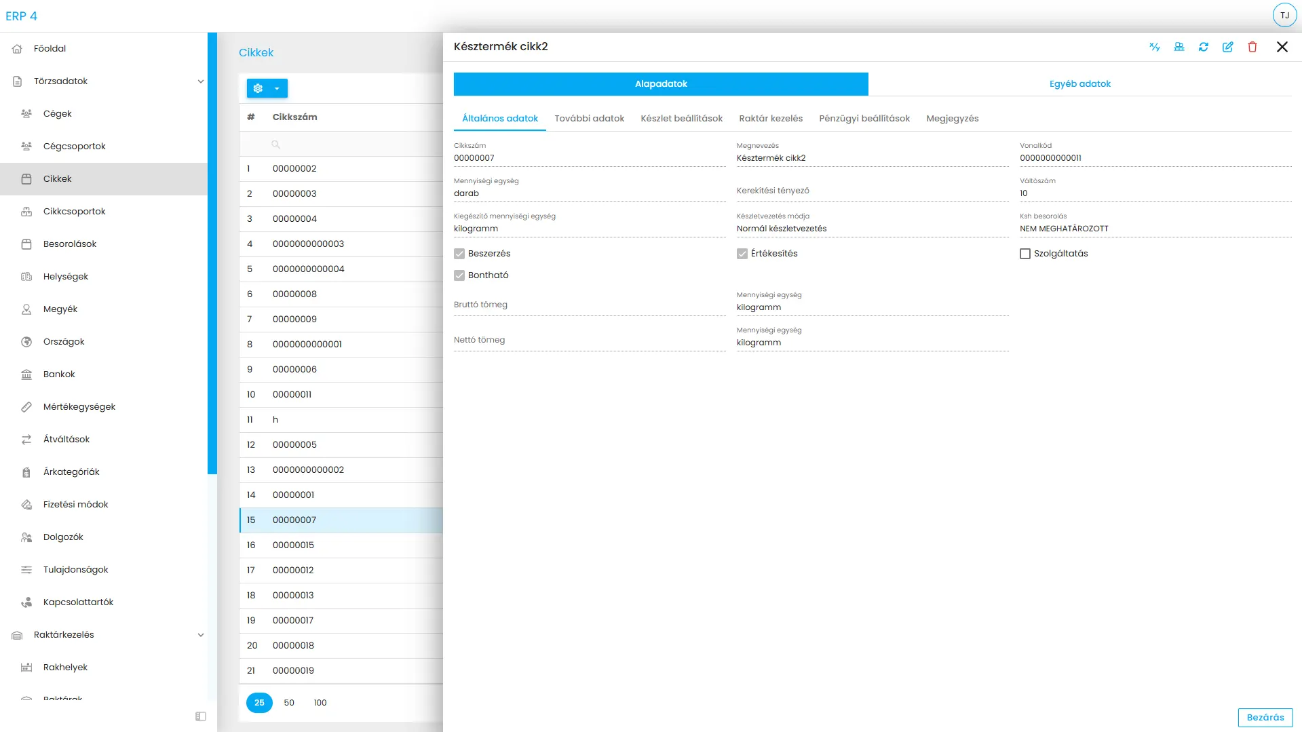Collapse the sidebar with bottom panel icon
Viewport: 1302px width, 732px height.
click(x=201, y=716)
